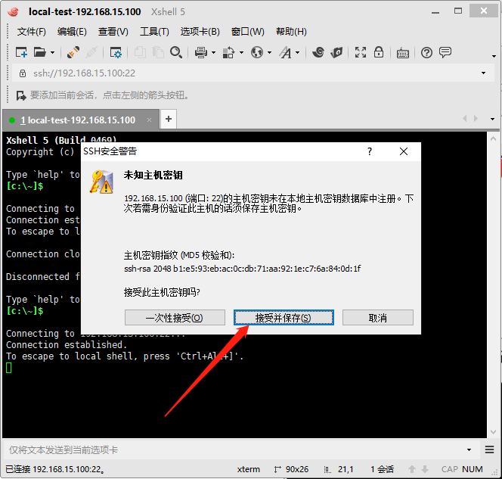Launch Xftp via swirl icon
This screenshot has width=502, height=479.
pos(318,52)
